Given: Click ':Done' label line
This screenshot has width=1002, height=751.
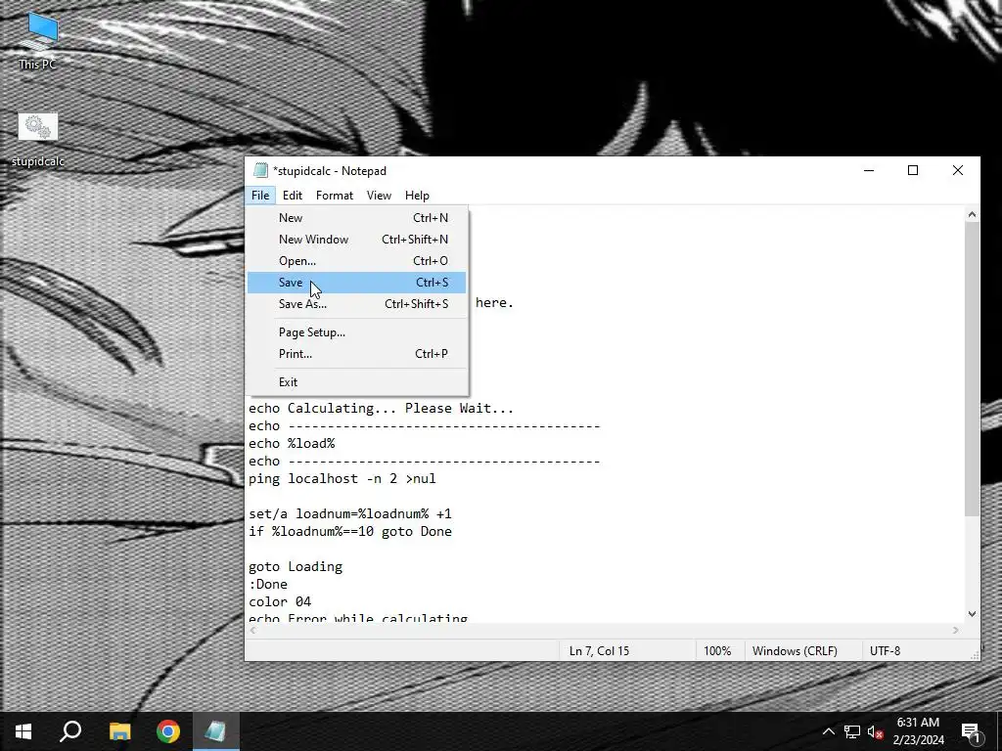Looking at the screenshot, I should (268, 584).
